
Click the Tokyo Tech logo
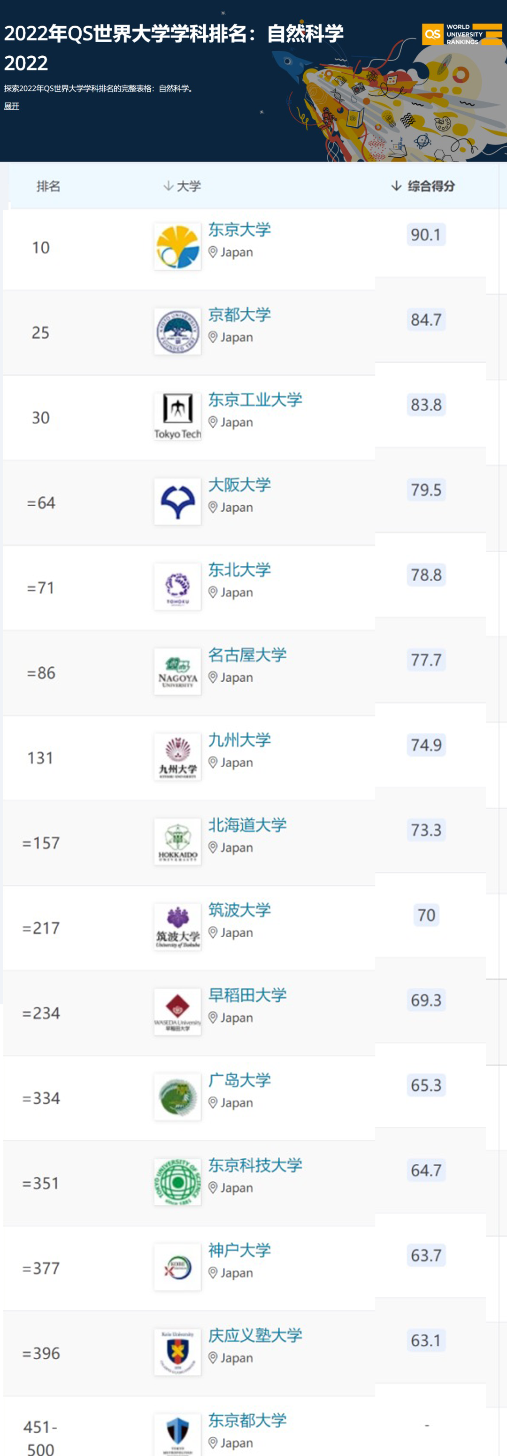(x=177, y=416)
